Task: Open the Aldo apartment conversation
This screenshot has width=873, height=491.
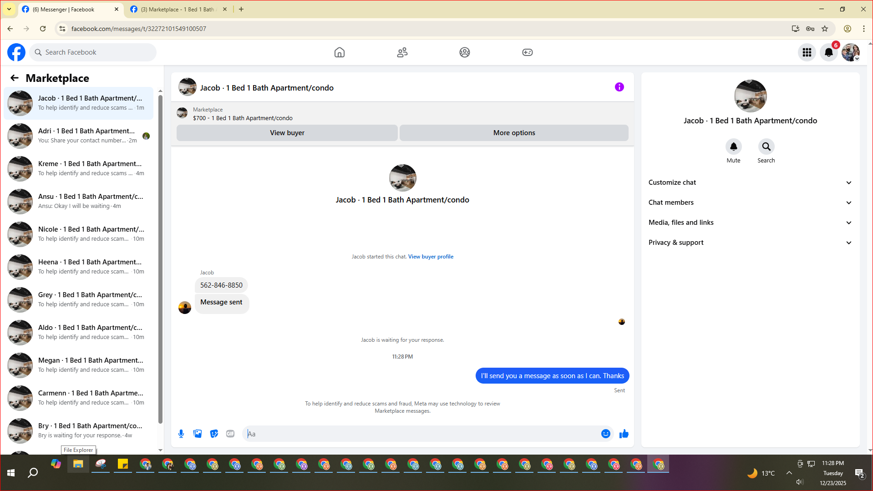Action: (x=79, y=332)
